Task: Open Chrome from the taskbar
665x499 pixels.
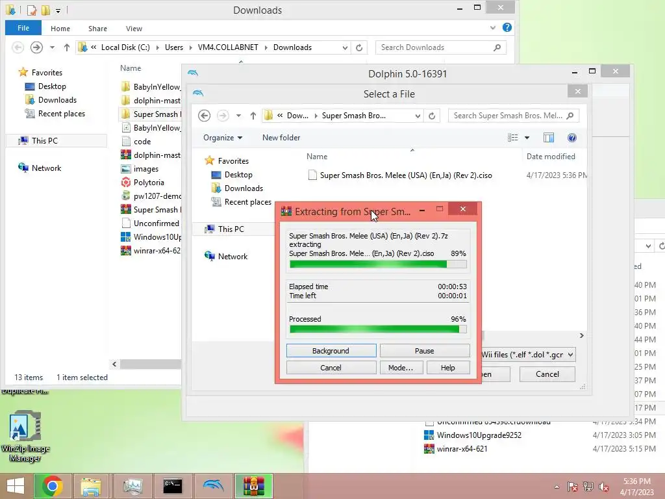Action: pos(53,486)
